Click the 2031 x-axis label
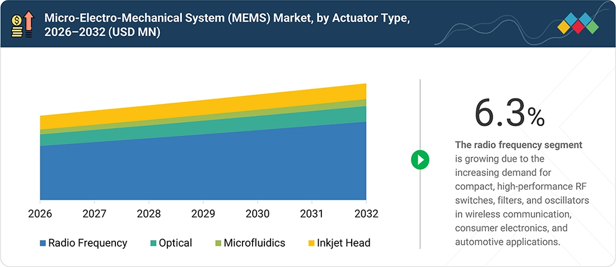Viewport: 616px width, 267px height. coord(312,214)
